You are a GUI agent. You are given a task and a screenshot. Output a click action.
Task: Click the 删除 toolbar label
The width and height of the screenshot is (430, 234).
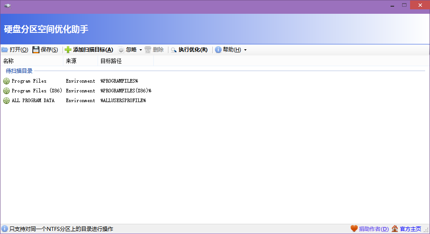158,50
